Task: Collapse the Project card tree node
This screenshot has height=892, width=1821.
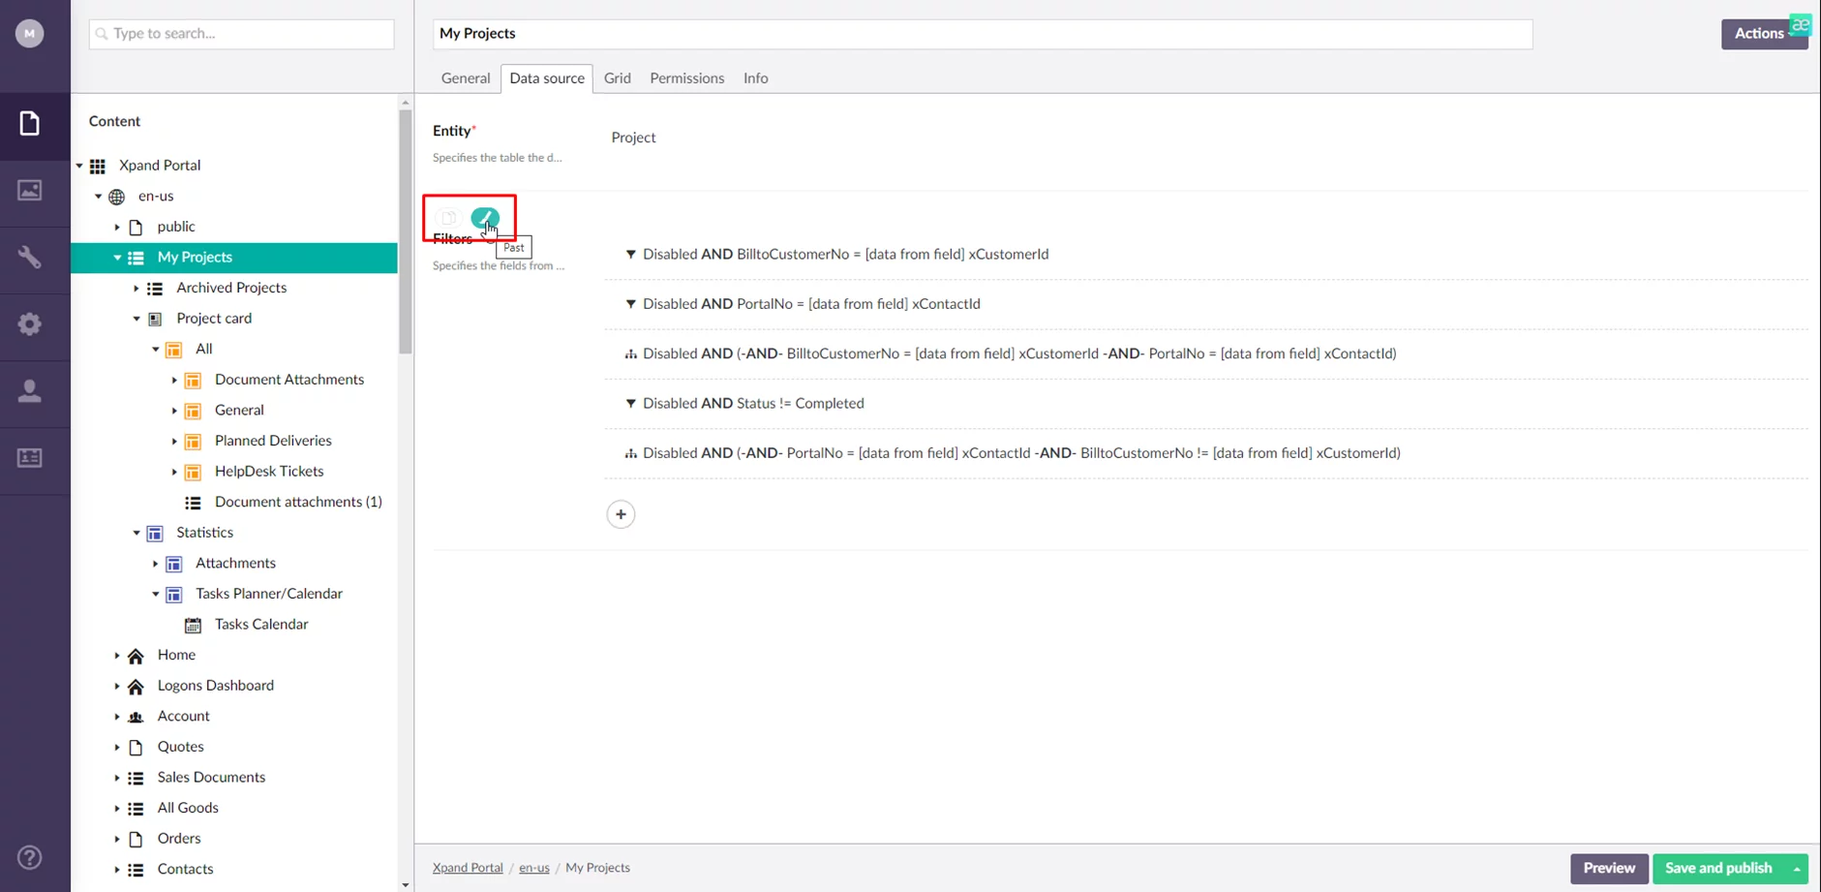Action: pyautogui.click(x=137, y=319)
